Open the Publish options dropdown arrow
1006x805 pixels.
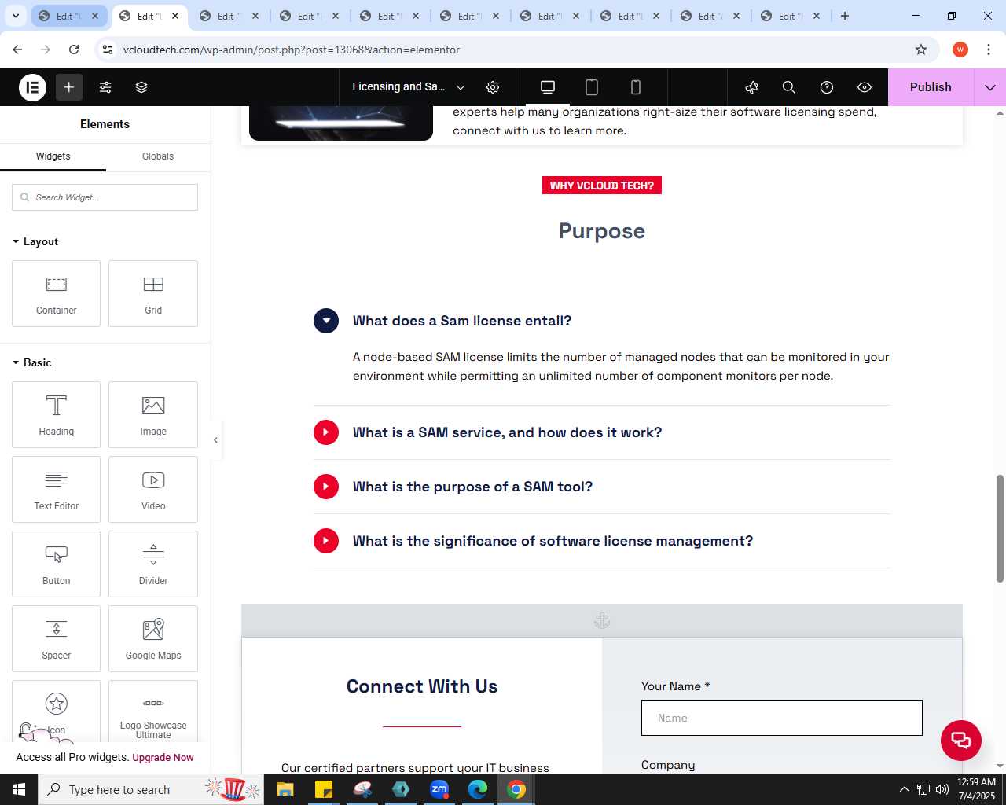click(x=990, y=87)
